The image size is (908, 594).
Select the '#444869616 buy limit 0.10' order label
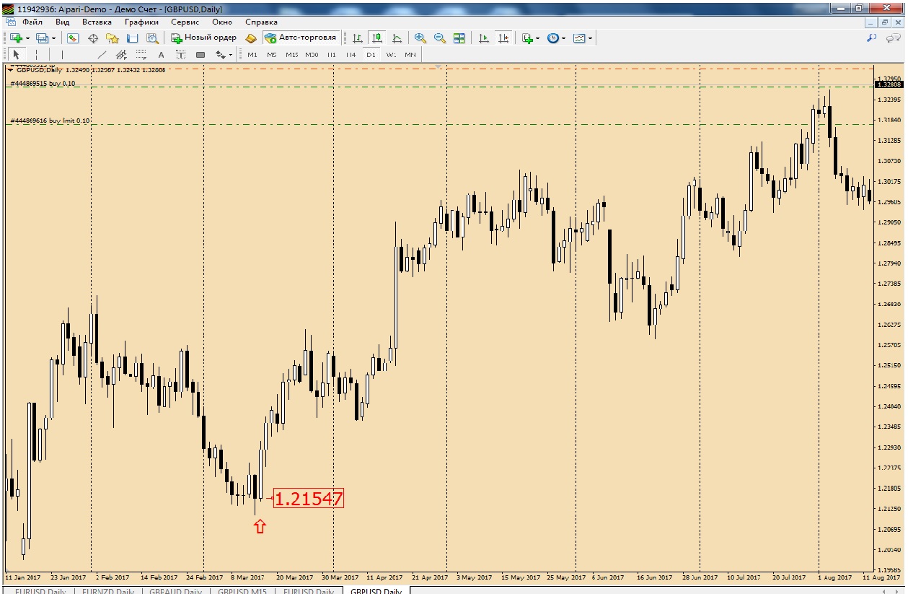[50, 121]
